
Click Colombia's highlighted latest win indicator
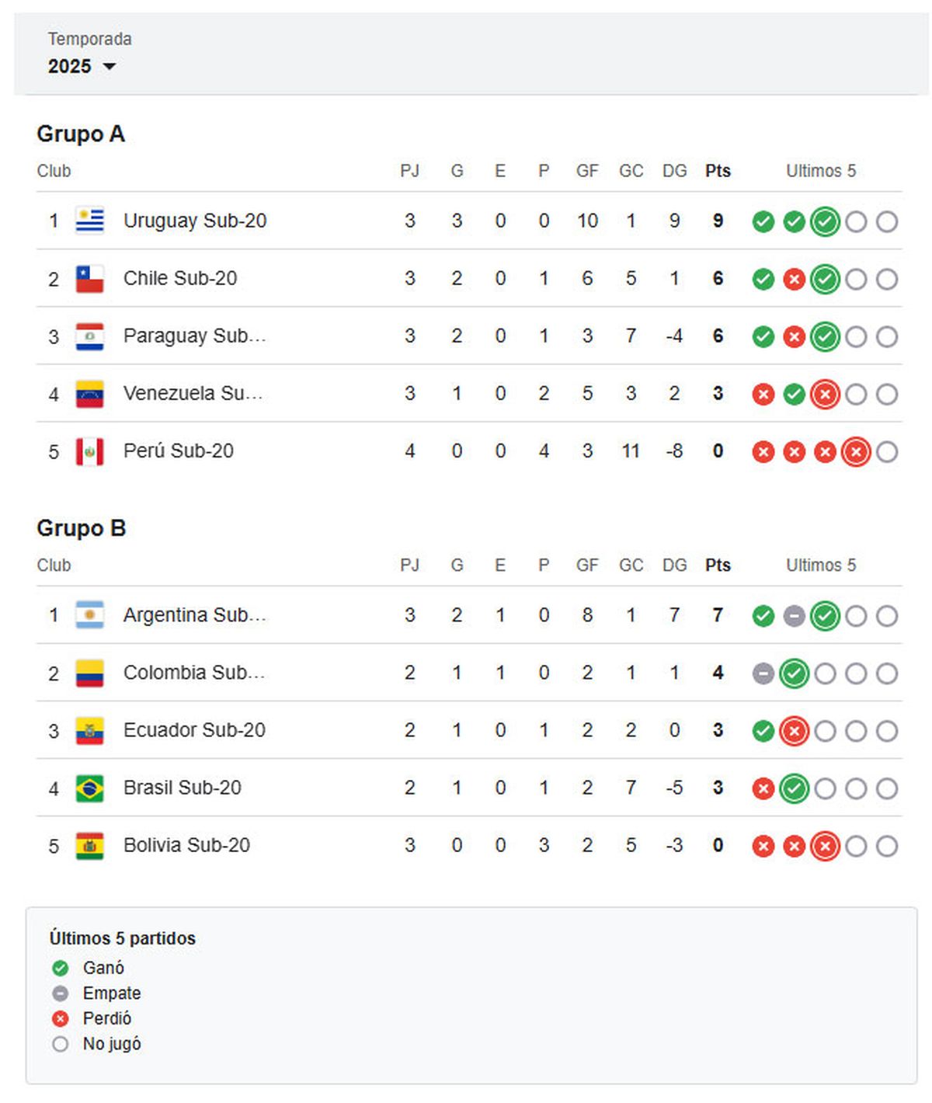(794, 673)
